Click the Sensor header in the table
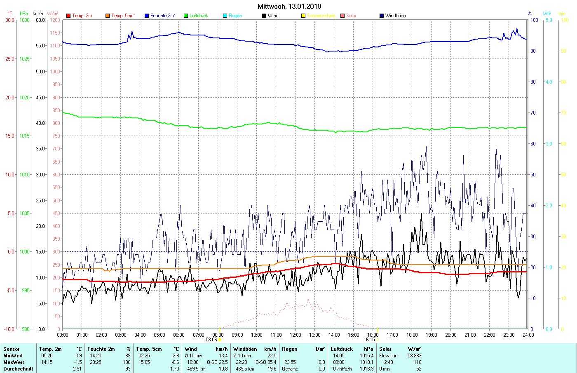Image resolution: width=577 pixels, height=373 pixels. [12, 349]
